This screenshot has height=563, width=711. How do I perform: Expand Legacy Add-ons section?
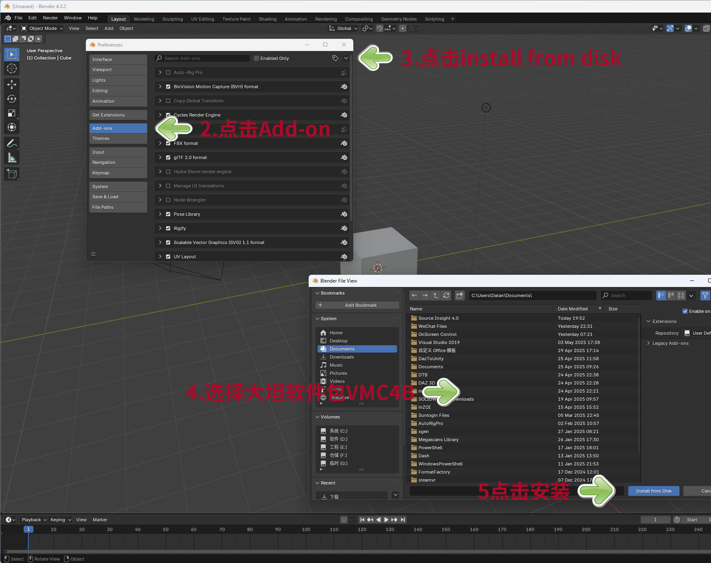pos(649,343)
